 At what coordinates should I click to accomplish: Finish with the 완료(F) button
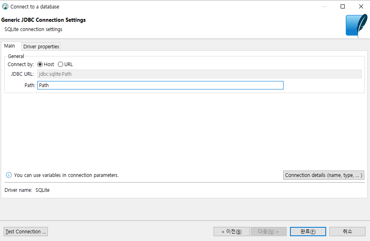pos(308,232)
